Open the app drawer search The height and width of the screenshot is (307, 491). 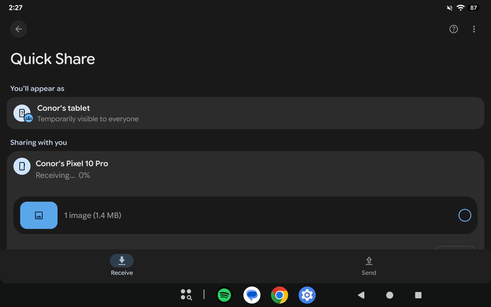click(186, 295)
